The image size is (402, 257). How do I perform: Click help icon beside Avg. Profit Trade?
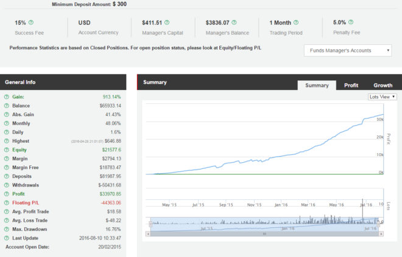tap(6, 211)
